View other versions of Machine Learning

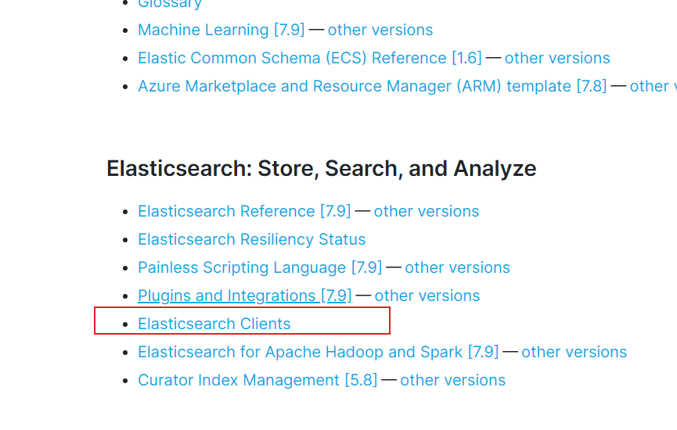tap(380, 30)
